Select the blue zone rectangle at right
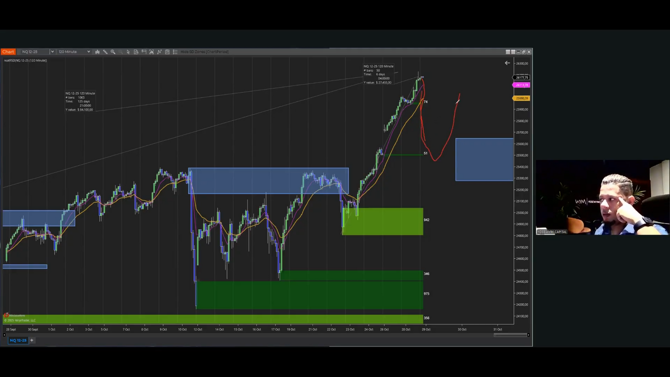The height and width of the screenshot is (377, 670). [x=484, y=159]
